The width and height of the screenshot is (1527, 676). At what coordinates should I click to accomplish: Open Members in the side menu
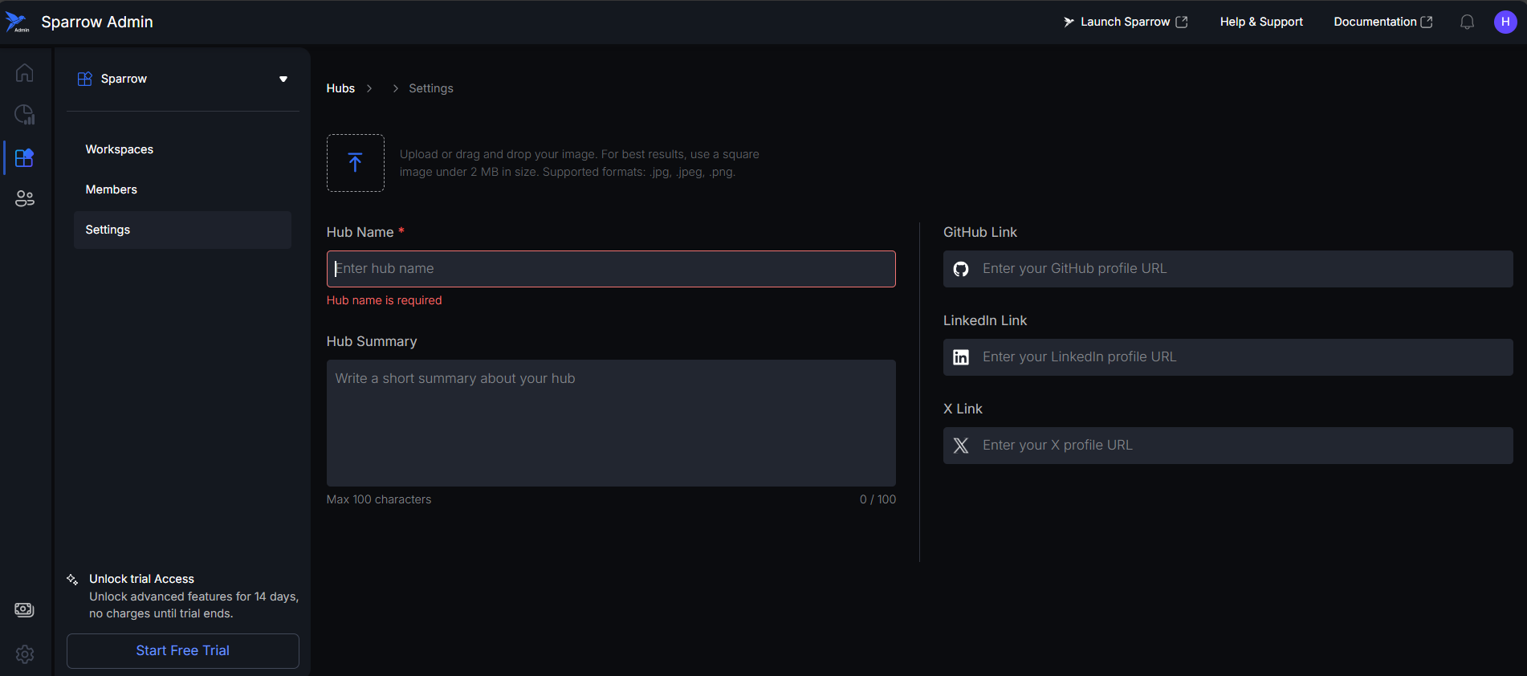112,189
